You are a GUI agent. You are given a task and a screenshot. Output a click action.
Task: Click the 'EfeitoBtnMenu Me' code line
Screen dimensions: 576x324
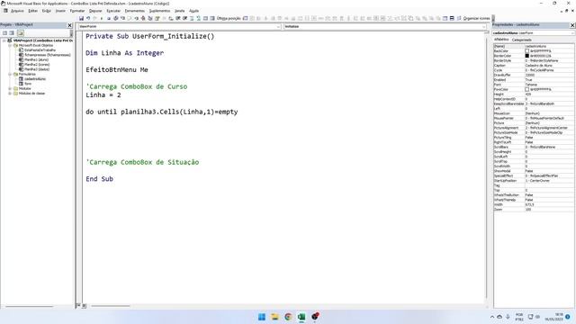(x=117, y=70)
